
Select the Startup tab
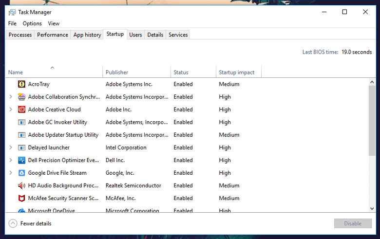[115, 34]
